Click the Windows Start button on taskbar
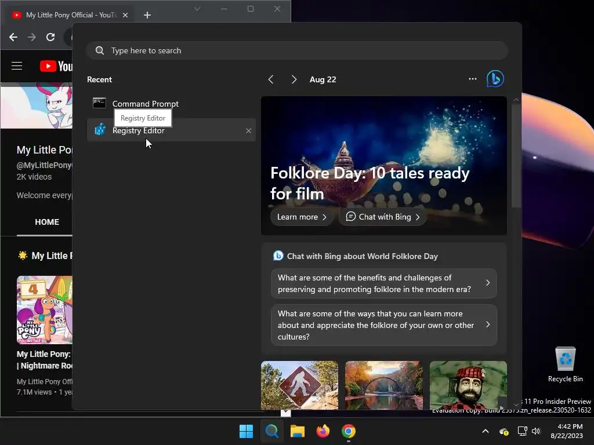 point(246,431)
